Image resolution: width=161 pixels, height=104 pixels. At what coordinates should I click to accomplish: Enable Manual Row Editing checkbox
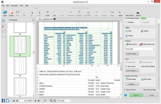[x=140, y=66]
